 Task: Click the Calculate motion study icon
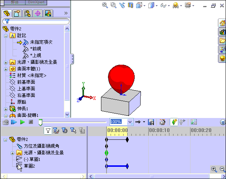(6, 122)
